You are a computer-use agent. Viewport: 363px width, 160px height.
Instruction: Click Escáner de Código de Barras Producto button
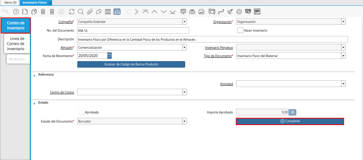[131, 64]
